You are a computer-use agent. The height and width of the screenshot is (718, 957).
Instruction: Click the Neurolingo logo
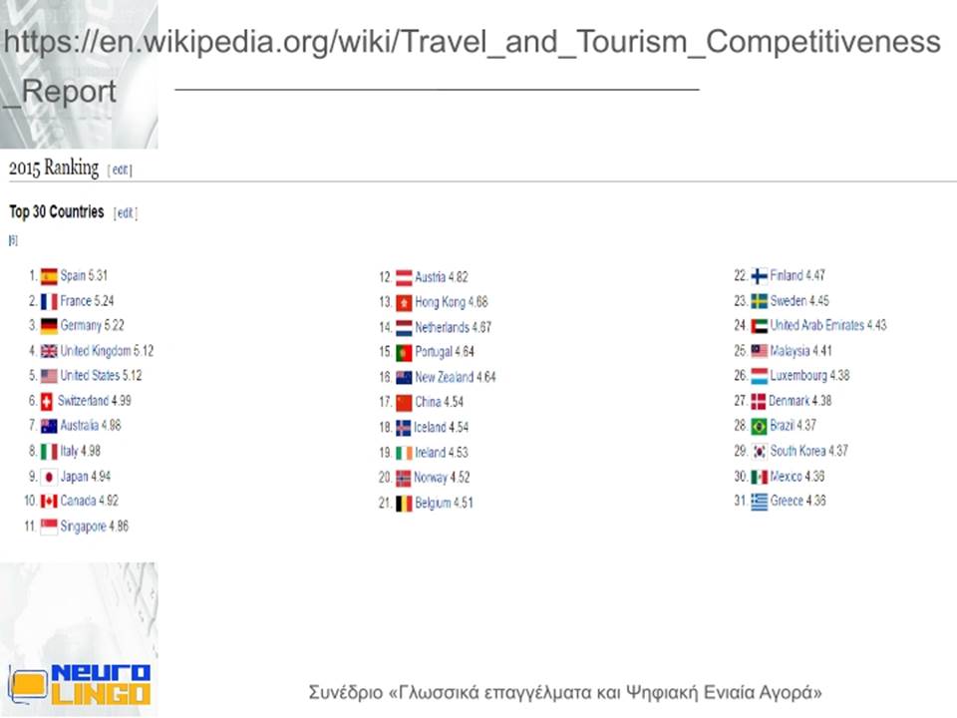point(80,684)
